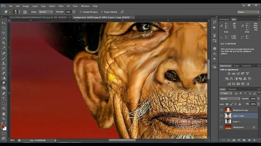Select the Healing Brush tool

(4, 53)
